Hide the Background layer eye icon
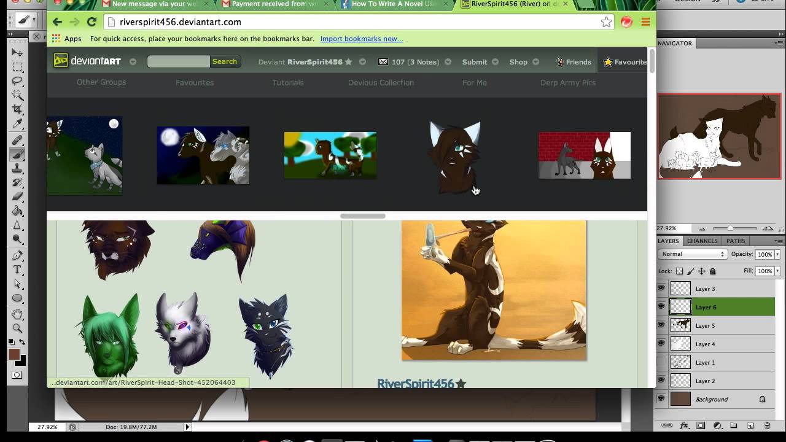Screen dimensions: 786x442 click(661, 398)
